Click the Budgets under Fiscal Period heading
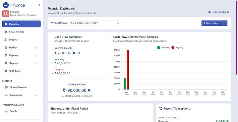This screenshot has height=122, width=238. pyautogui.click(x=70, y=109)
